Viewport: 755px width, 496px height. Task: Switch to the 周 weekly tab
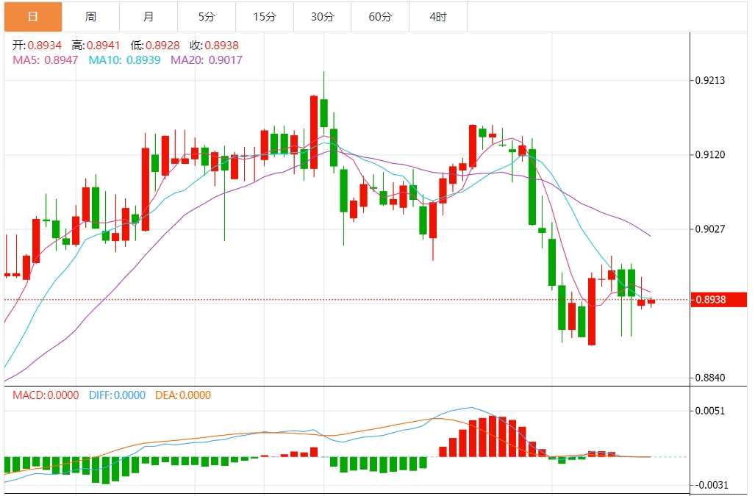[x=91, y=17]
